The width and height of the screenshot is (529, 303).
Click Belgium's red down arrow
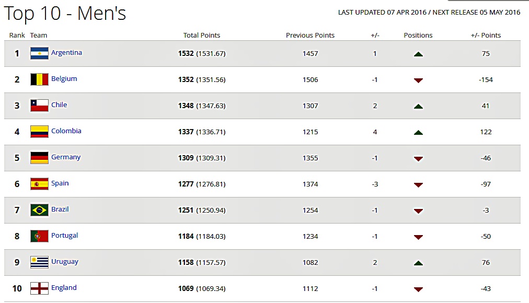pyautogui.click(x=418, y=80)
